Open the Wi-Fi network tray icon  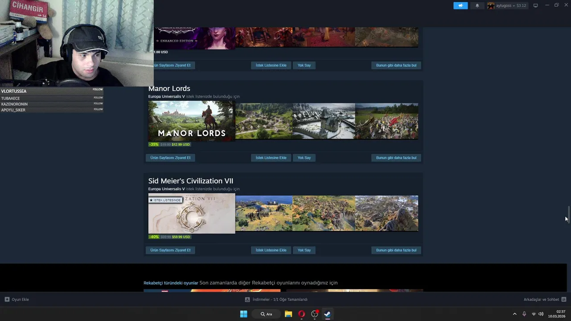click(534, 314)
